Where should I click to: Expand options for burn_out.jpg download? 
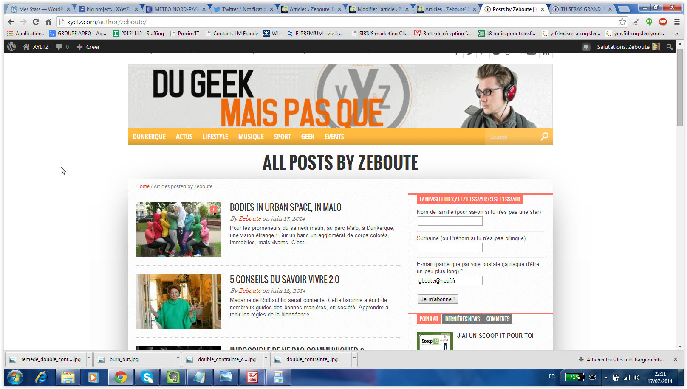(178, 358)
